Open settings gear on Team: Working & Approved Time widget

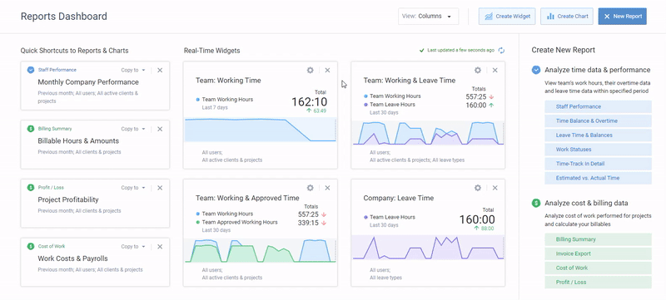310,188
